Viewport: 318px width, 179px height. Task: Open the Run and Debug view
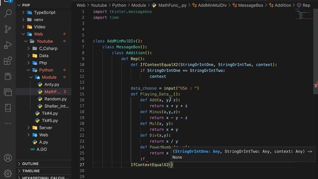point(8,45)
